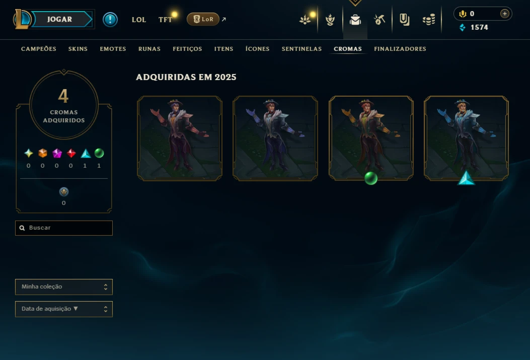Viewport: 530px width, 360px height.
Task: Expand the Minha coleção dropdown
Action: point(64,286)
